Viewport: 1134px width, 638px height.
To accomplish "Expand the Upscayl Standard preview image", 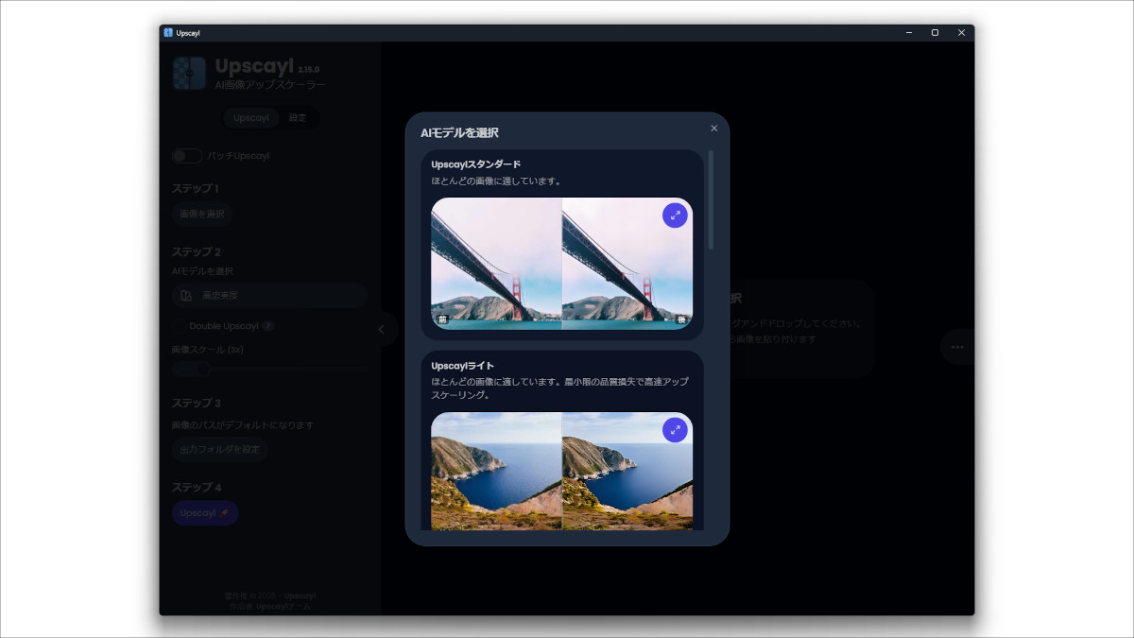I will click(x=675, y=216).
